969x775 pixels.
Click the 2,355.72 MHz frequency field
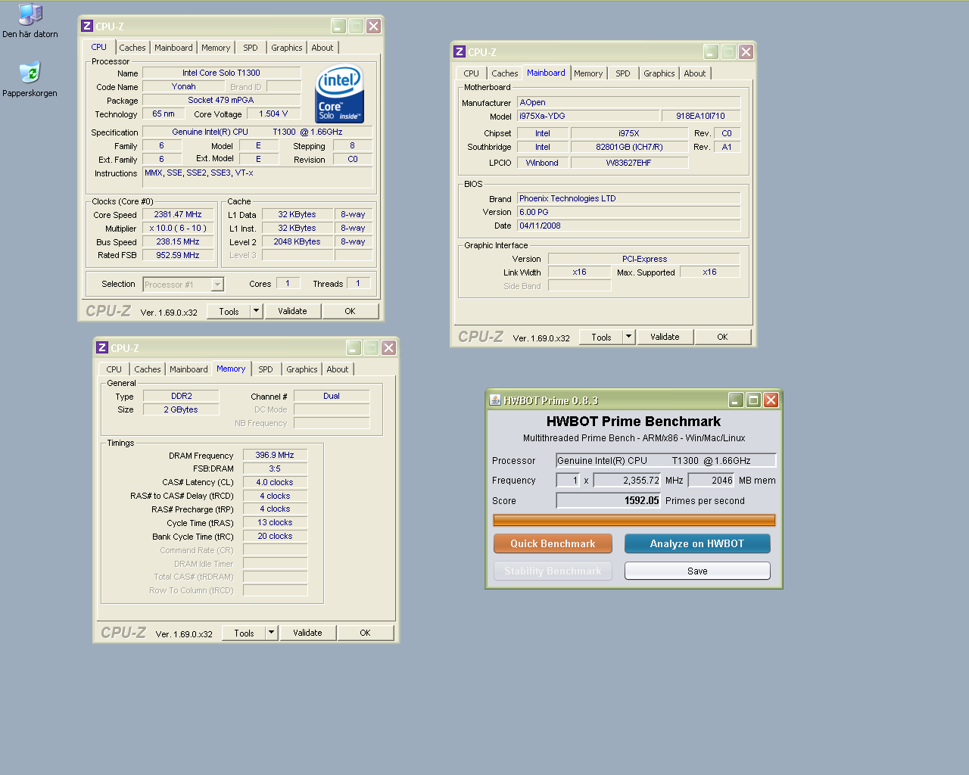pyautogui.click(x=628, y=480)
